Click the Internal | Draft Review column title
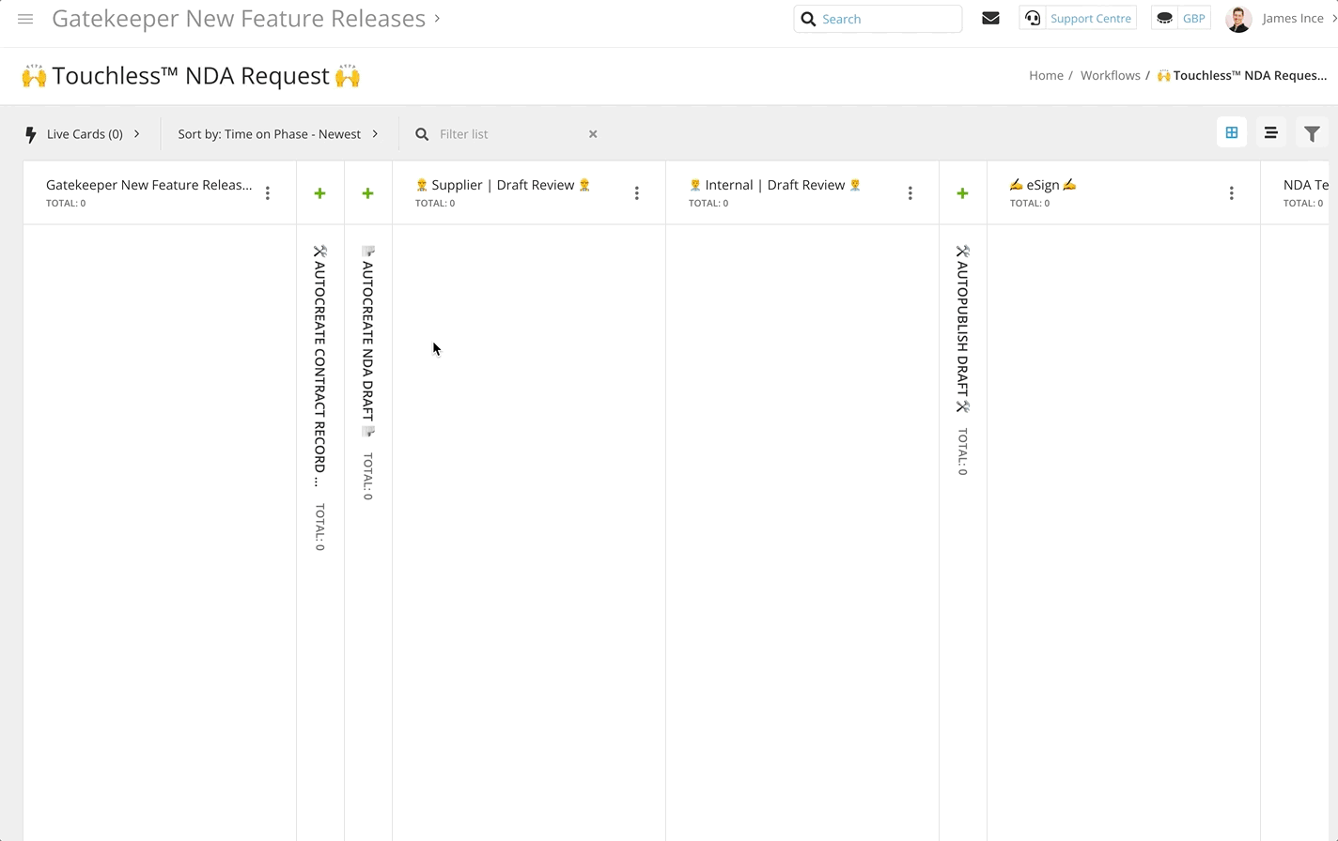This screenshot has width=1338, height=841. 775,185
